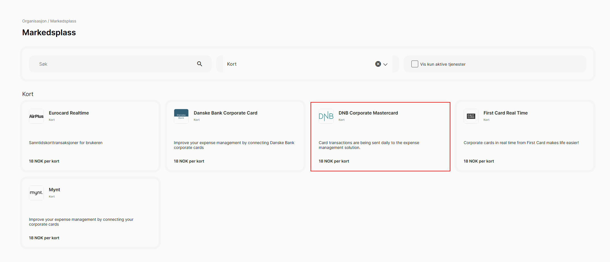Click the Mynt card description text

pos(81,222)
